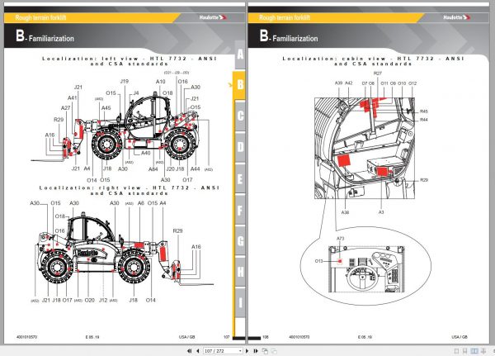Enable continuous scrolling page layout

465,351
